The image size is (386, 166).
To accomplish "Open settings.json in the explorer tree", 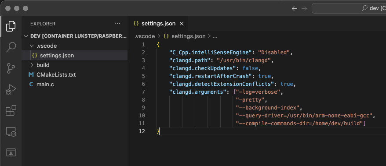I will 75,56.
